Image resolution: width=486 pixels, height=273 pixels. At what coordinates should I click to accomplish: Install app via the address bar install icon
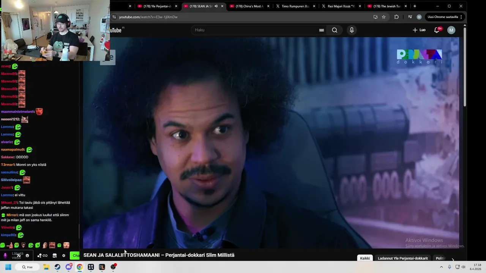[376, 17]
